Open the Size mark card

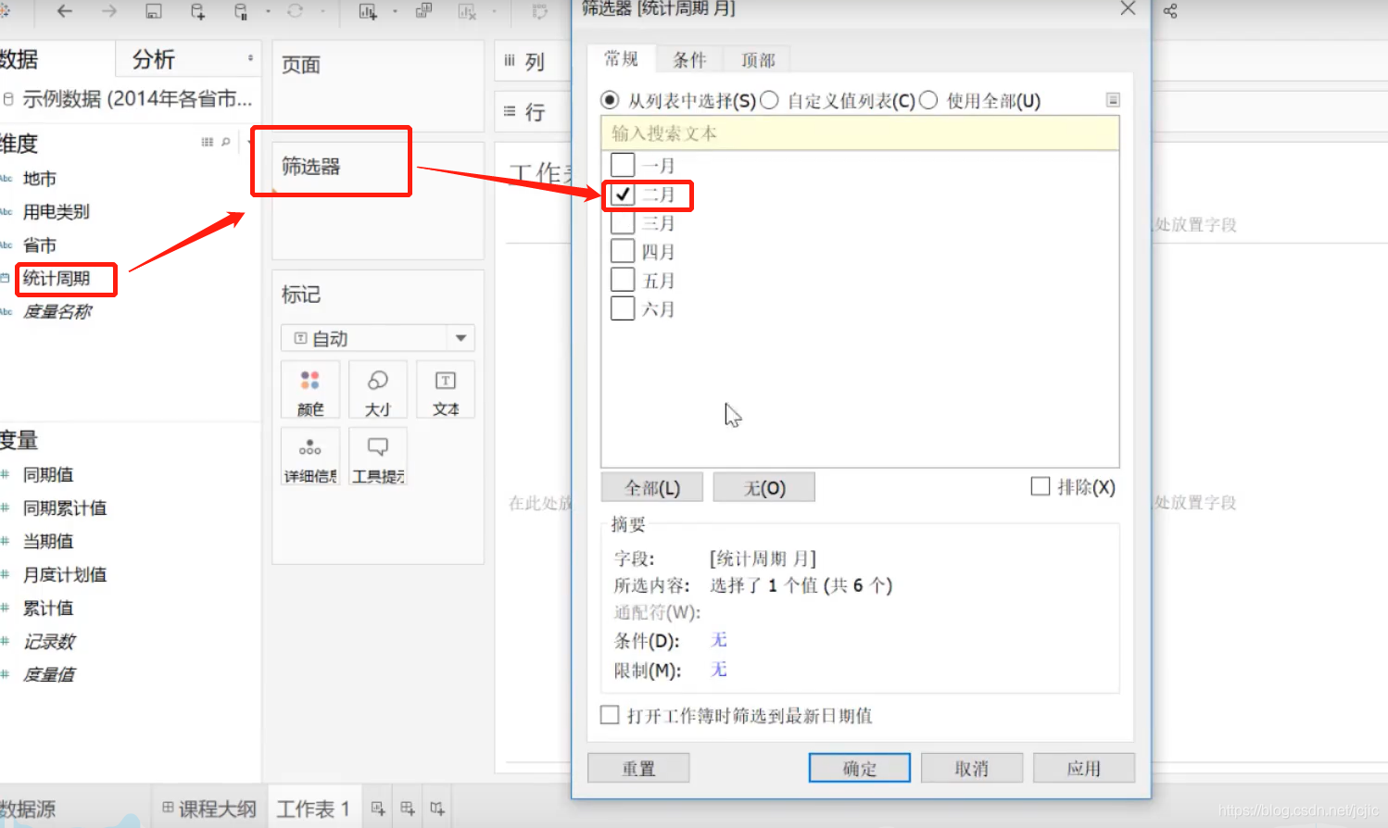pyautogui.click(x=378, y=392)
